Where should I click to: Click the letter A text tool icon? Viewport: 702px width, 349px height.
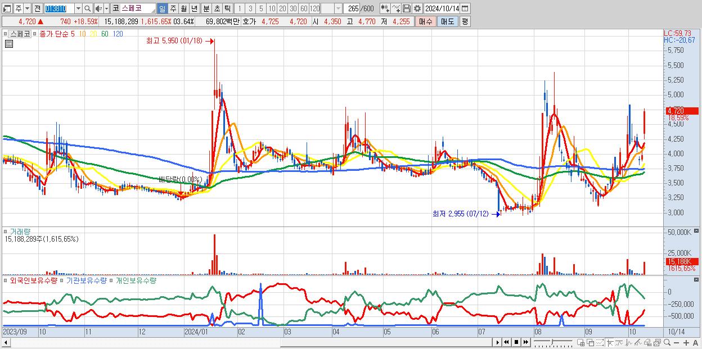[x=696, y=342]
